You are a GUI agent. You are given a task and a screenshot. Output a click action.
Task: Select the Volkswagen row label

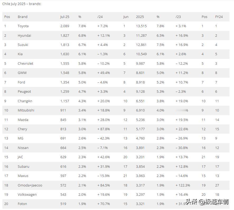pos(27,195)
